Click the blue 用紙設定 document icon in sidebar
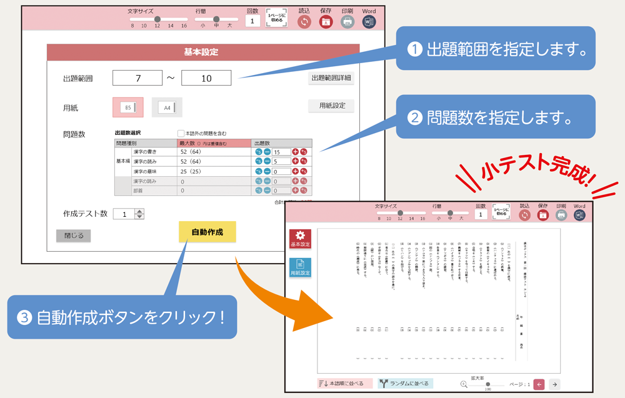Screen dimensions: 625x398 [x=300, y=267]
